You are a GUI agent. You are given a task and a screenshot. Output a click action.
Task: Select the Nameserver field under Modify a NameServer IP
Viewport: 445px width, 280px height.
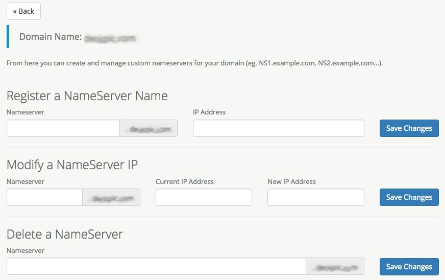pyautogui.click(x=44, y=197)
